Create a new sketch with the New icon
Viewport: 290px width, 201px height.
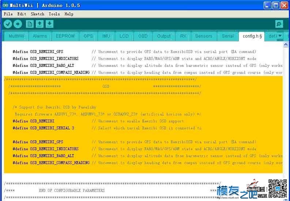pos(30,24)
